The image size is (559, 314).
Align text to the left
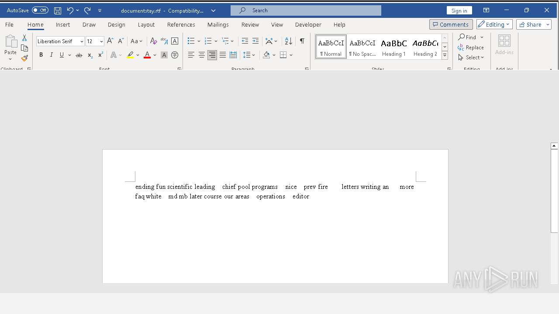191,55
